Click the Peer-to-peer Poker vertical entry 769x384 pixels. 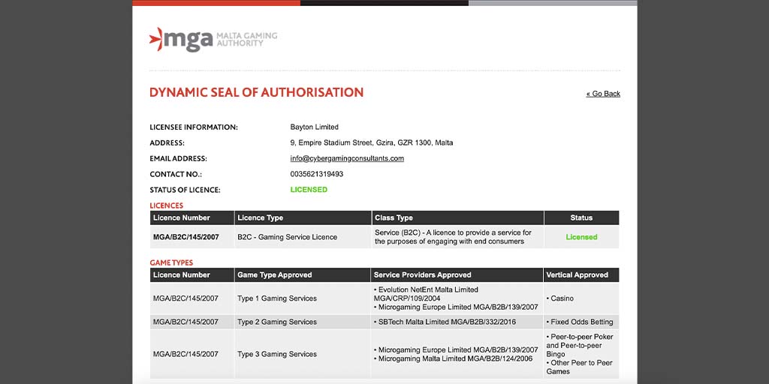click(x=579, y=345)
